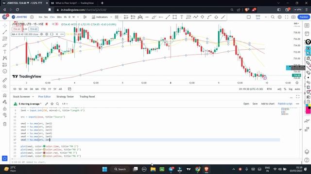The image size is (311, 174).
Task: Open the JSWSTEEL symbol search
Action: click(x=19, y=17)
